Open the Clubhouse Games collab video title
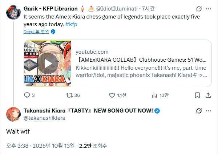 point(141,60)
